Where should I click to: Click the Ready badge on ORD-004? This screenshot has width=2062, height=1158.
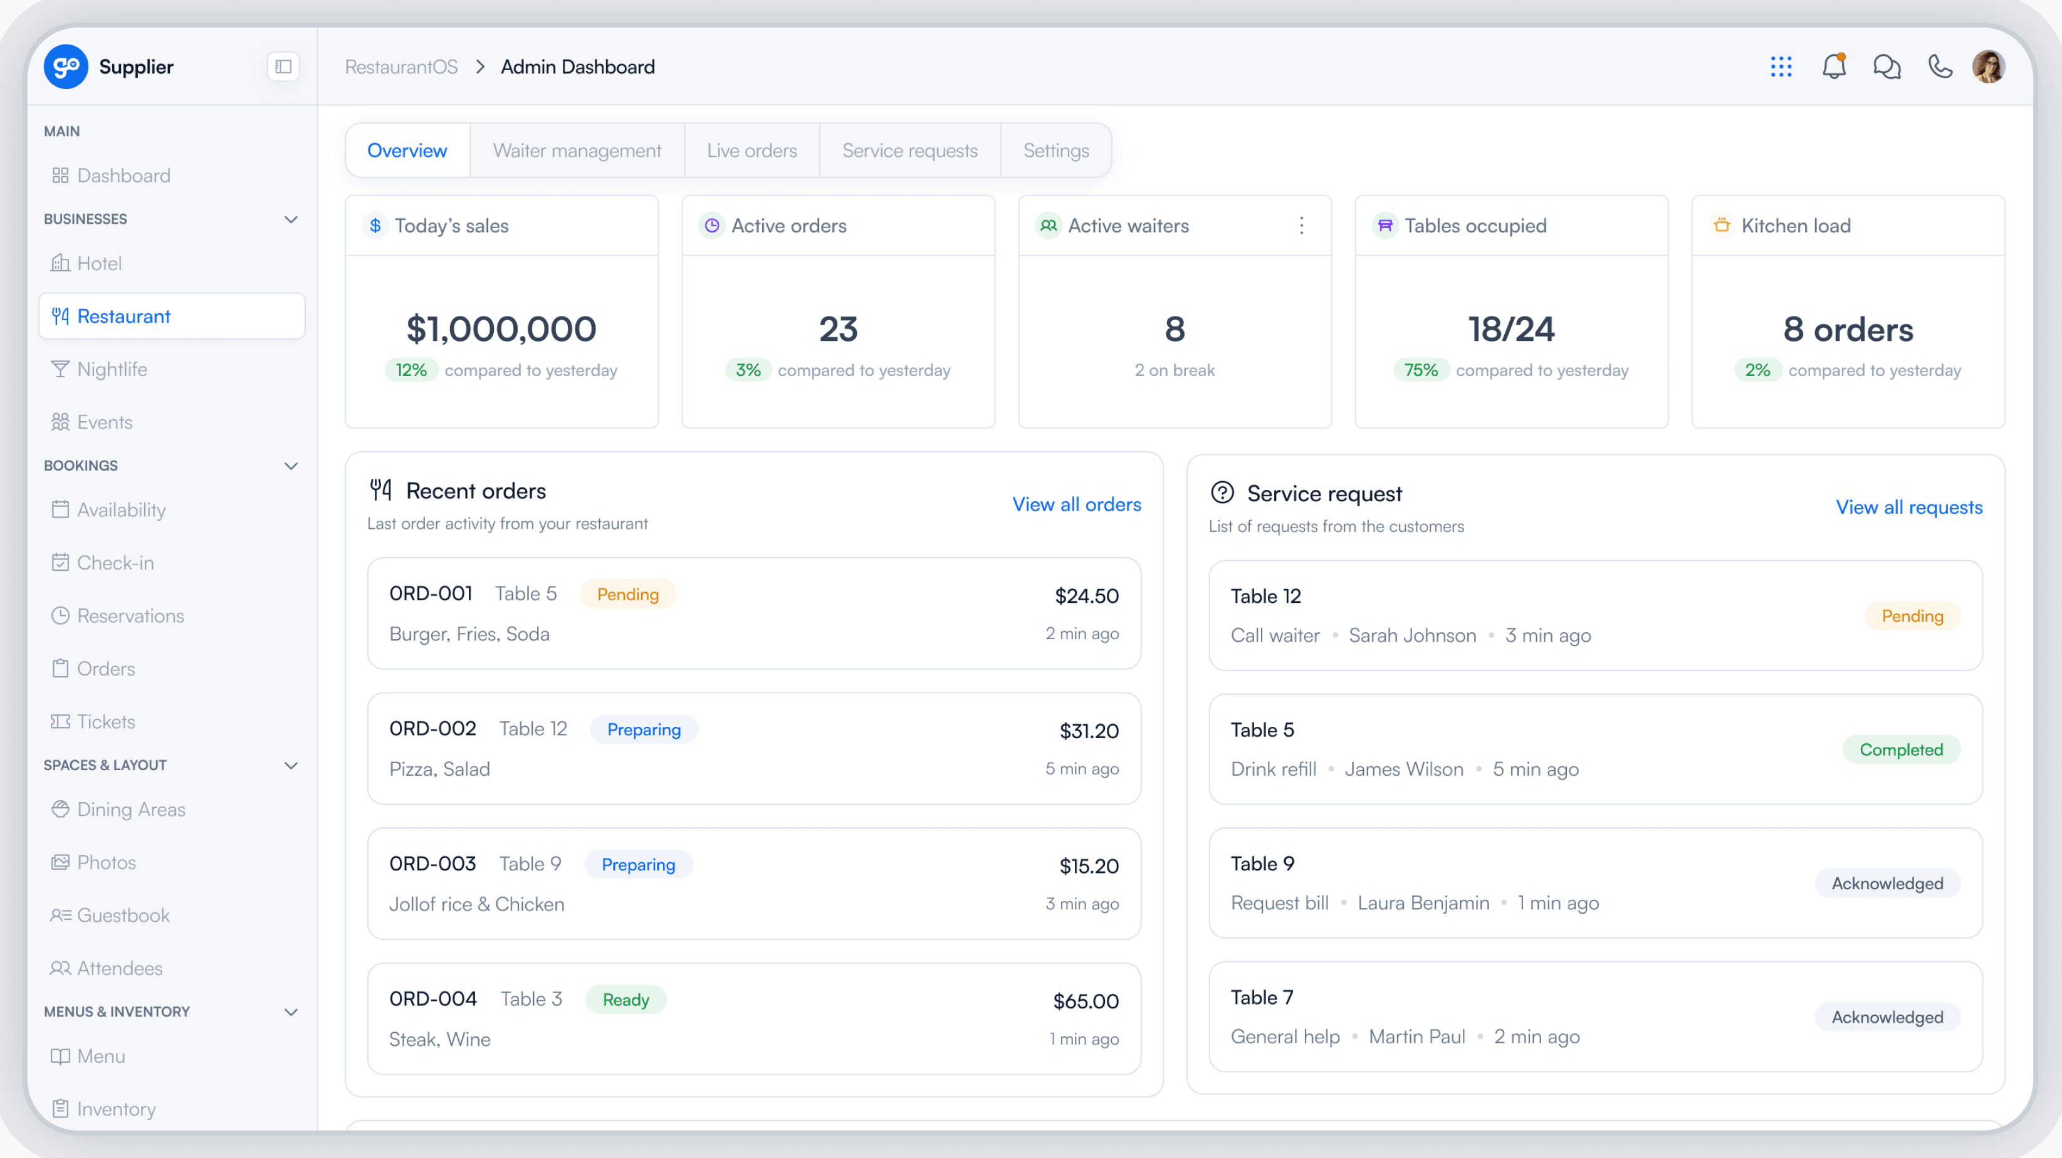click(x=626, y=999)
